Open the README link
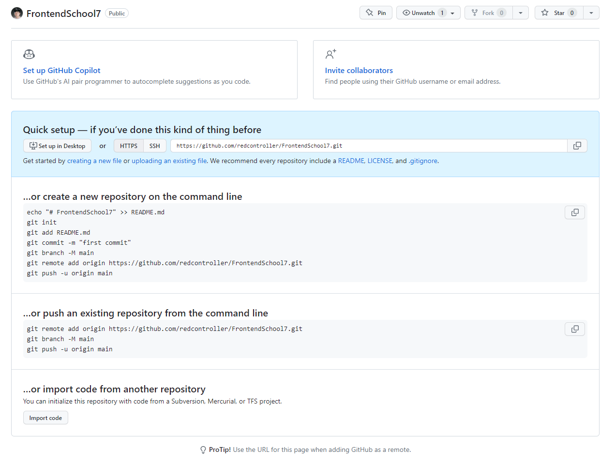The image size is (615, 464). (351, 161)
